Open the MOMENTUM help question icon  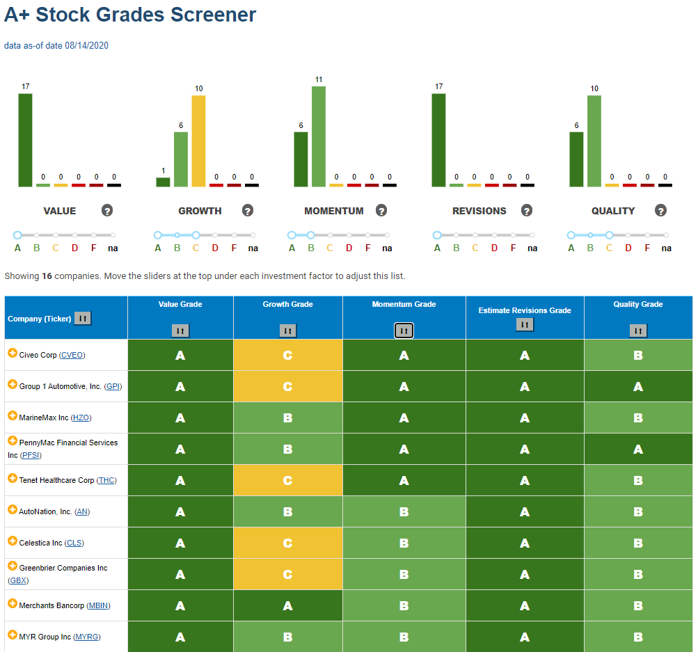tap(381, 210)
